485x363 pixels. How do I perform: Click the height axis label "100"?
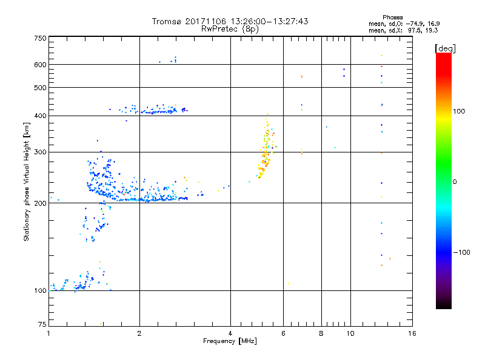tap(40, 291)
